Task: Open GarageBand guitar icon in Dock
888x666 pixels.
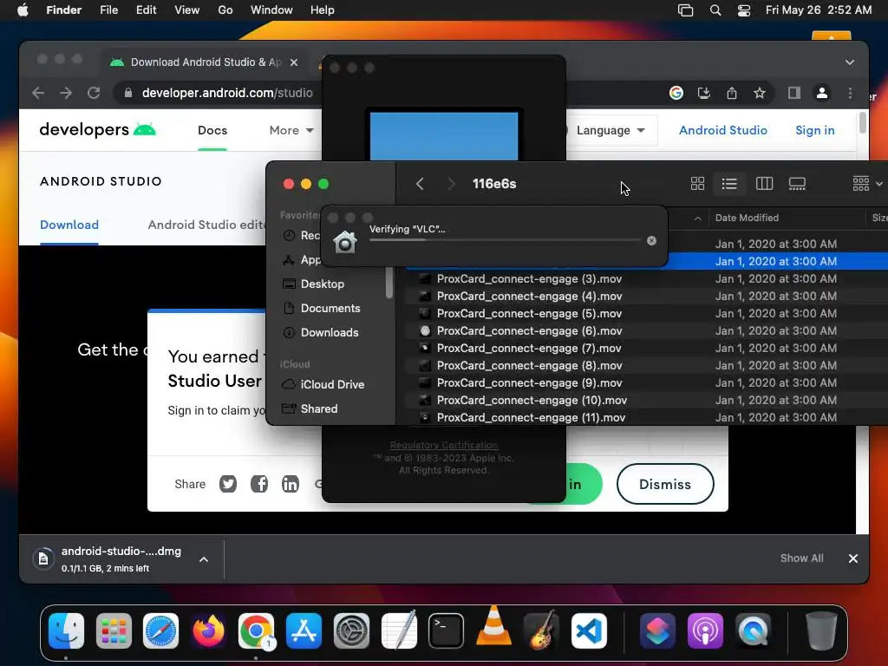Action: (x=541, y=631)
